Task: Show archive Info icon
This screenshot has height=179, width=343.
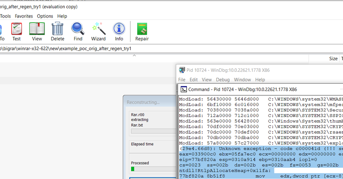Action: [119, 29]
